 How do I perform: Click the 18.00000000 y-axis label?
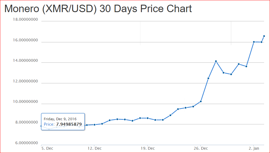click(26, 20)
